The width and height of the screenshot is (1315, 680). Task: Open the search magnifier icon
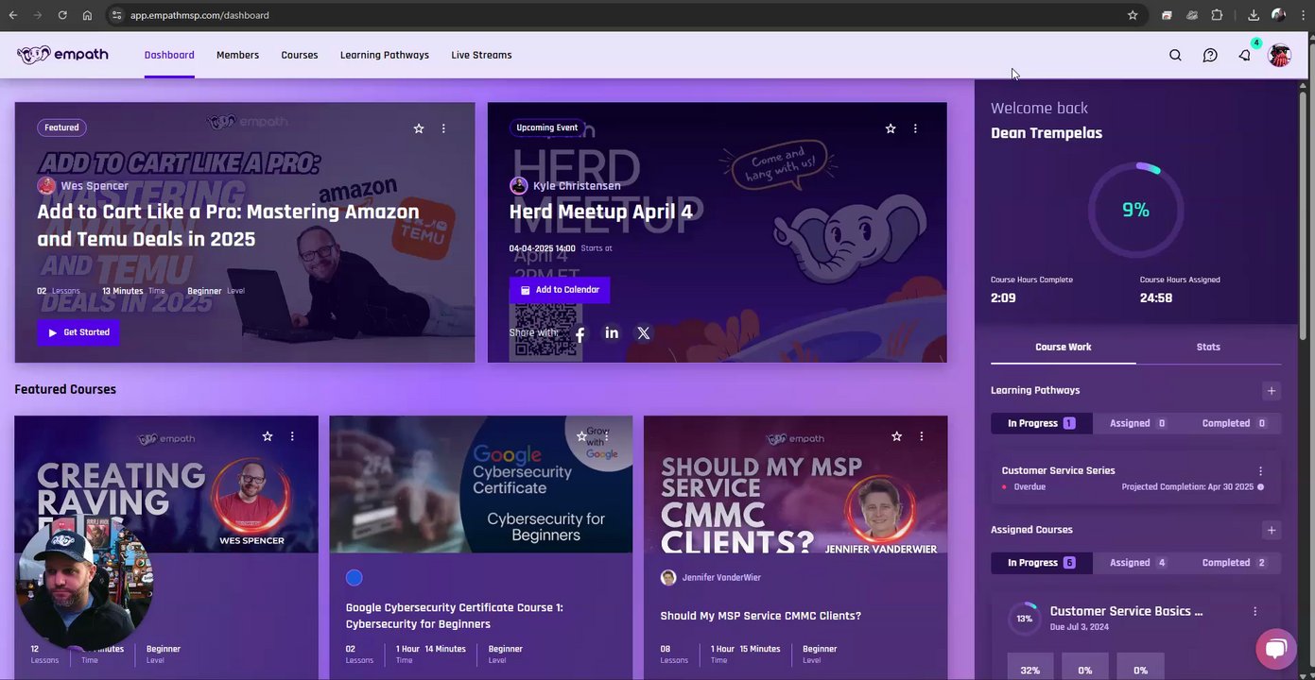click(x=1175, y=55)
